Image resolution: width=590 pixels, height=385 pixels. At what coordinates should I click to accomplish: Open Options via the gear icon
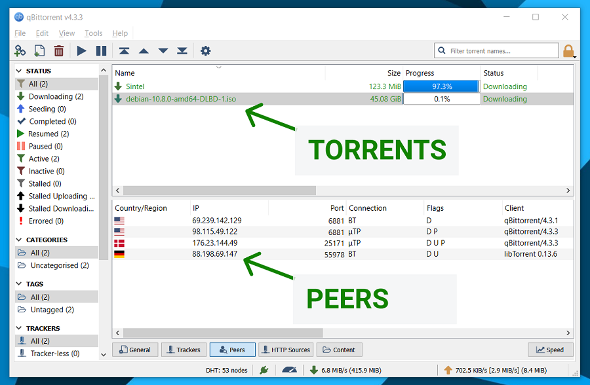205,51
